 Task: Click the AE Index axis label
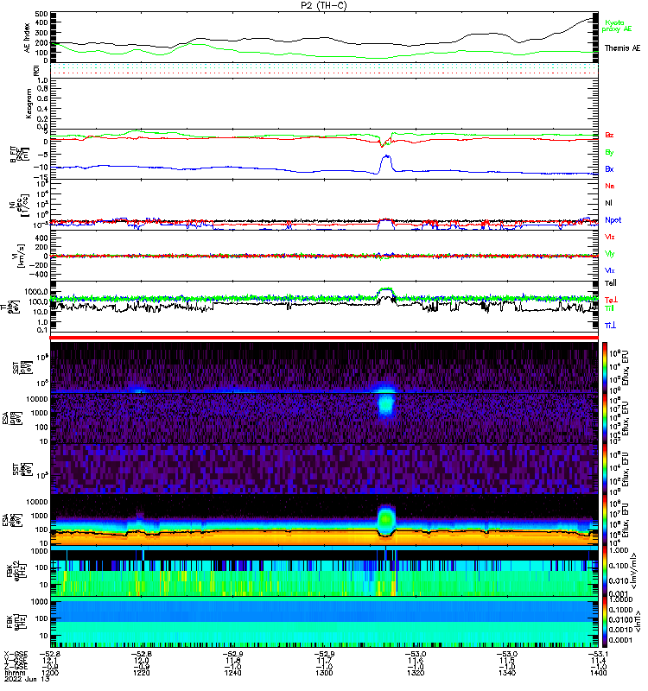[x=28, y=38]
